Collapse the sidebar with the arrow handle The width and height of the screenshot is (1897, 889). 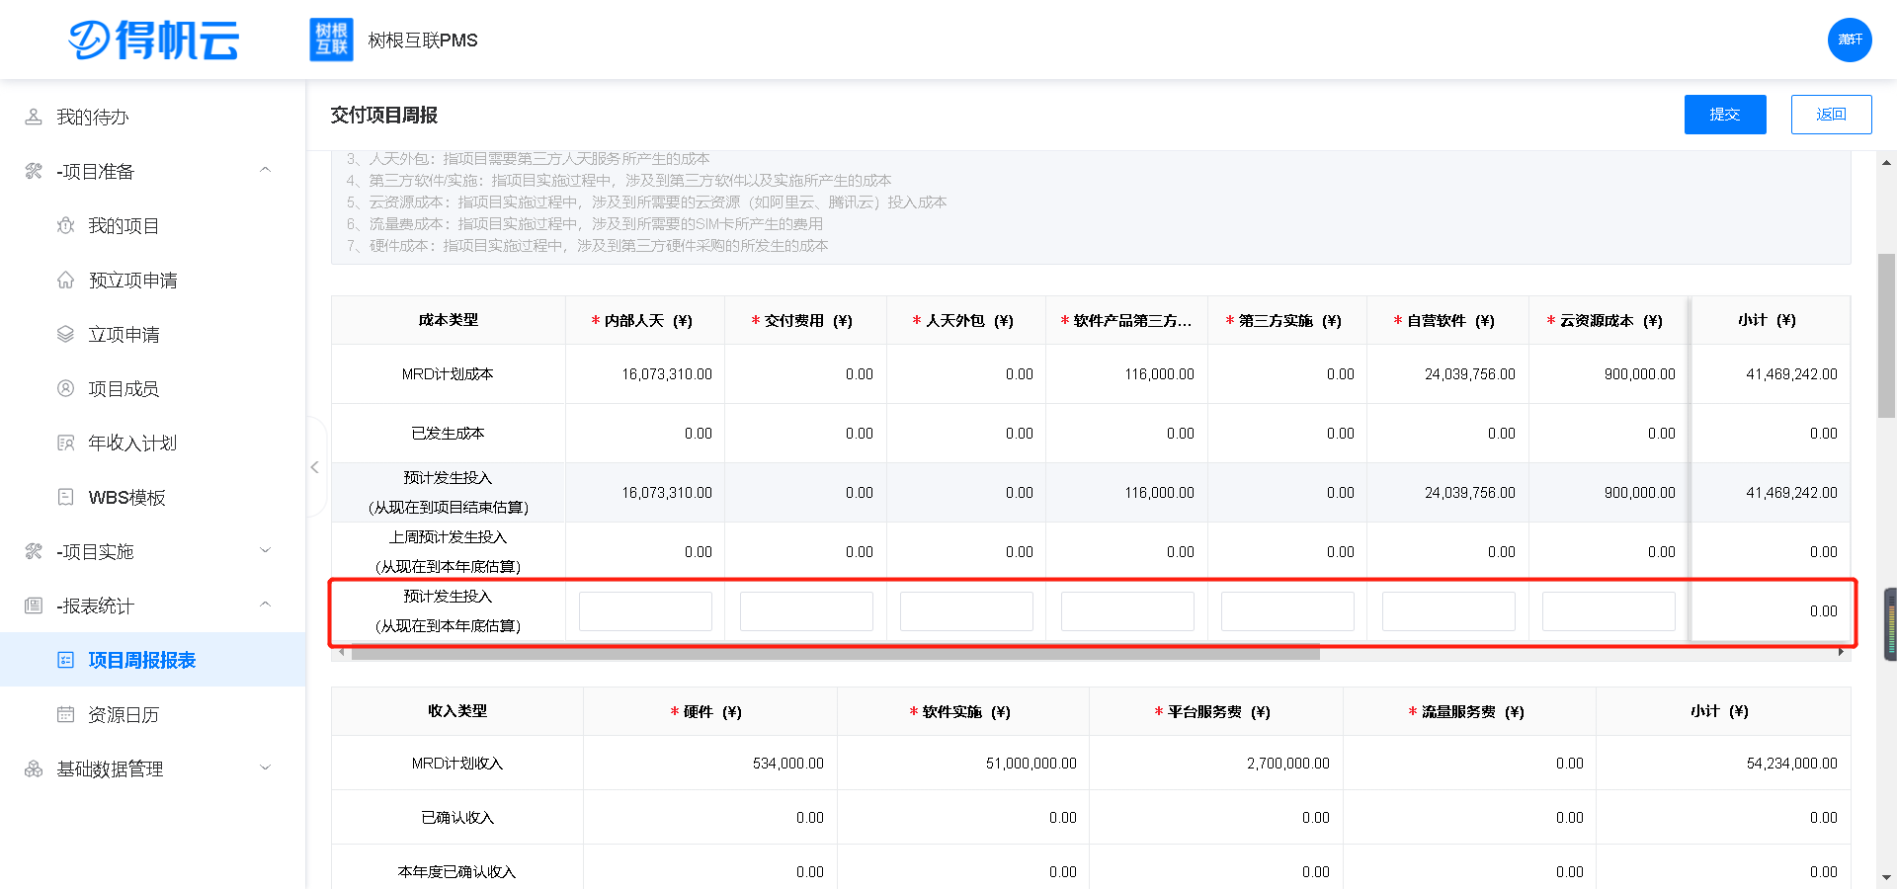coord(315,467)
